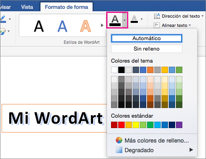Open the Text Outline dropdown arrow
206x159 pixels.
pos(141,19)
